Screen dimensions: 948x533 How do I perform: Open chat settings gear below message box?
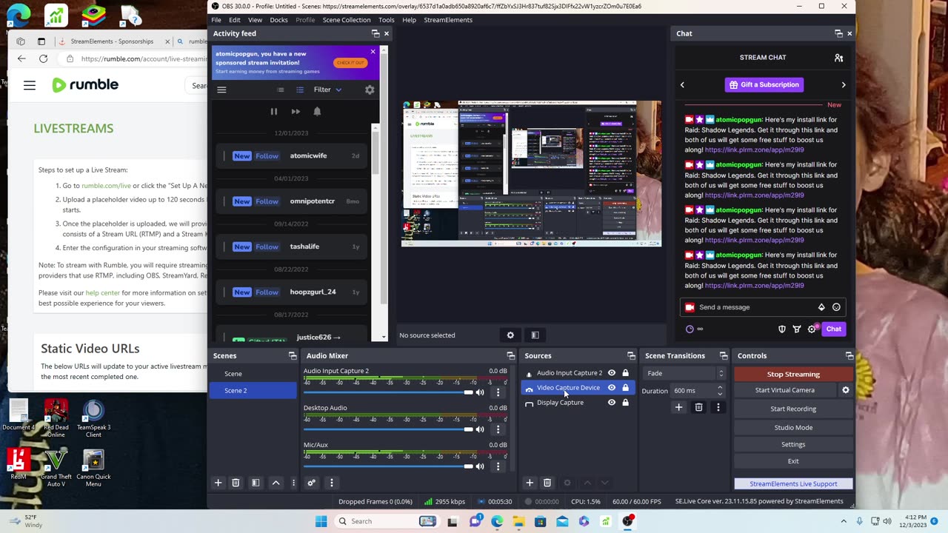[x=812, y=329]
